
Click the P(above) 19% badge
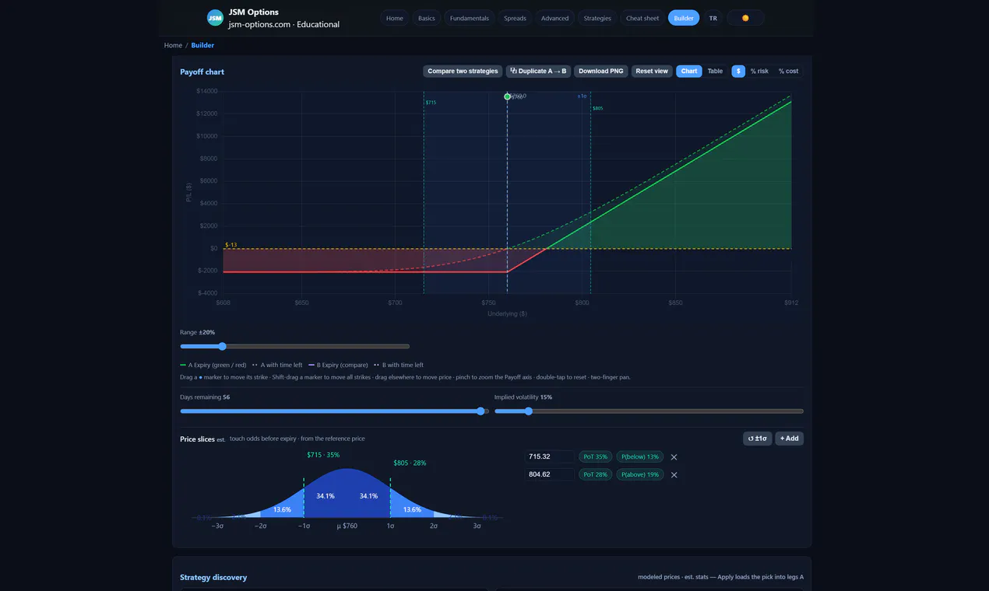[x=640, y=474]
